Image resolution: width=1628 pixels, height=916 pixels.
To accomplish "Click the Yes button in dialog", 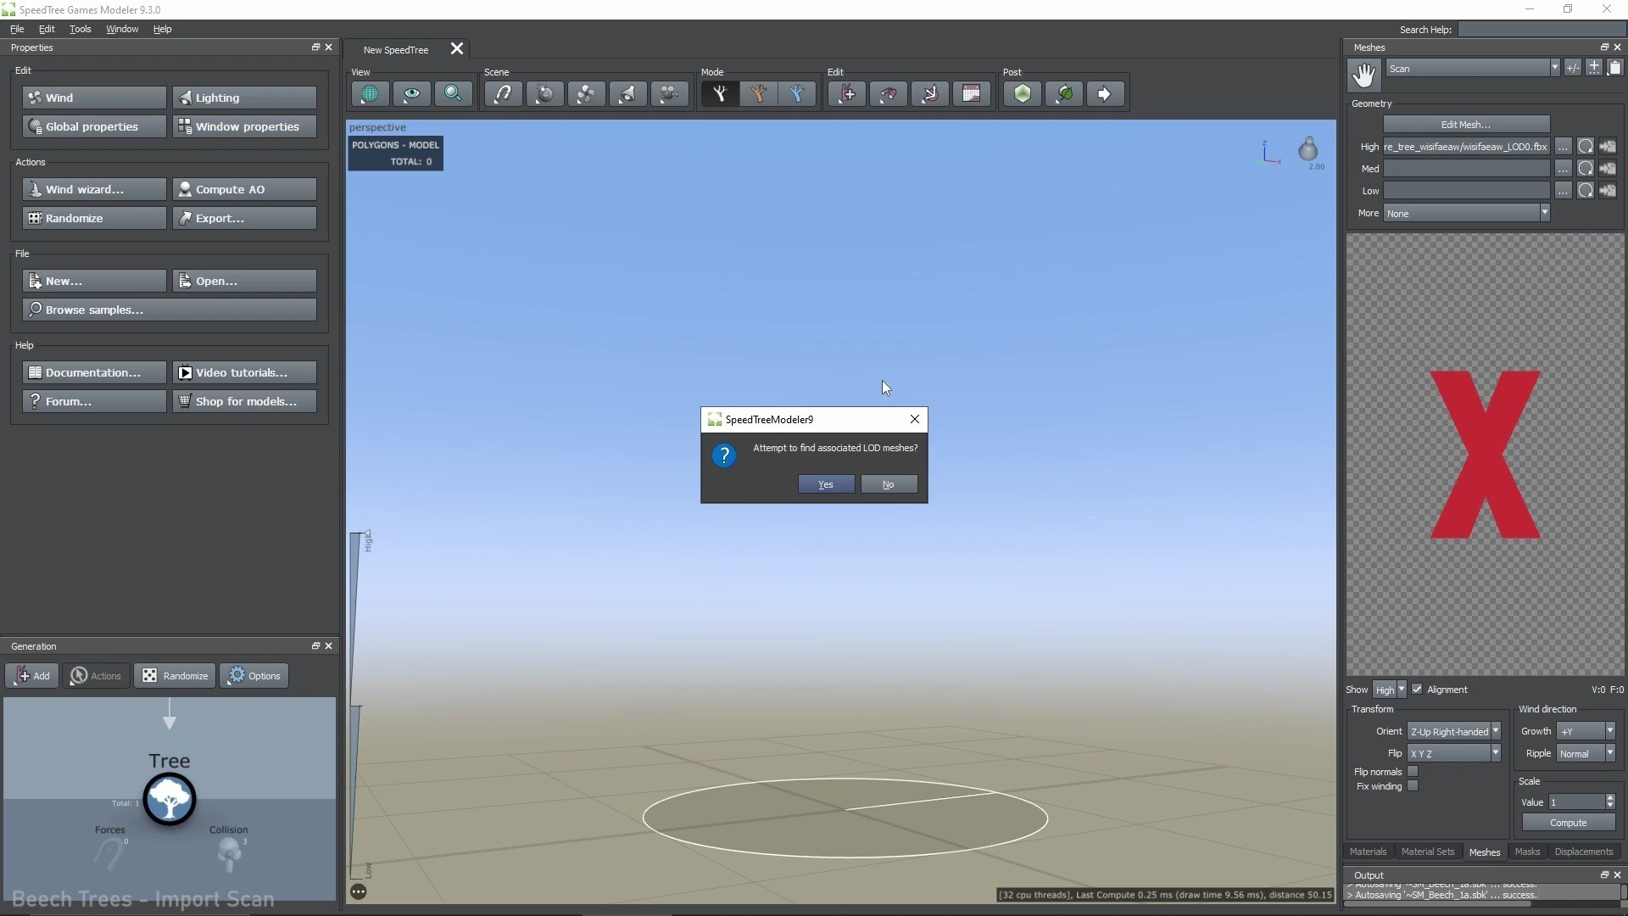I will (827, 483).
